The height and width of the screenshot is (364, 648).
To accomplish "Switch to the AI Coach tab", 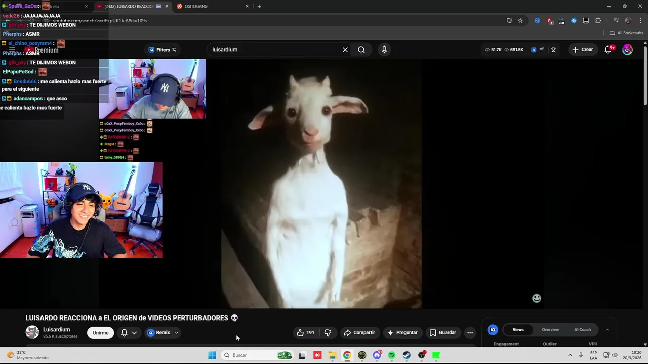I will tap(582, 330).
